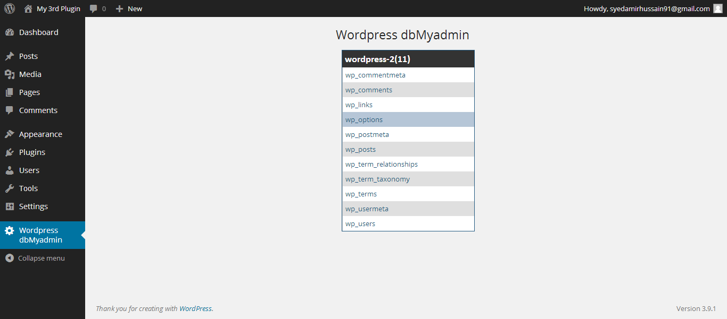Image resolution: width=727 pixels, height=319 pixels.
Task: Click the user avatar in admin bar
Action: coord(718,8)
